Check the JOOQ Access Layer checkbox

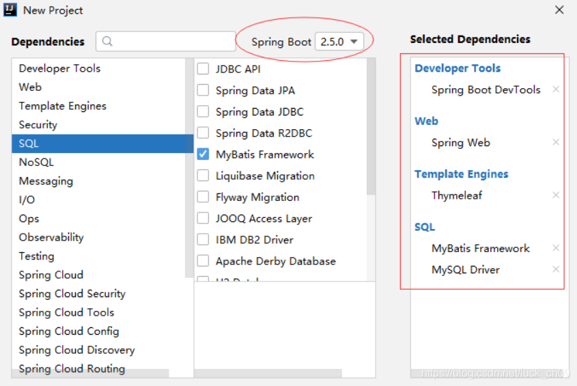203,219
